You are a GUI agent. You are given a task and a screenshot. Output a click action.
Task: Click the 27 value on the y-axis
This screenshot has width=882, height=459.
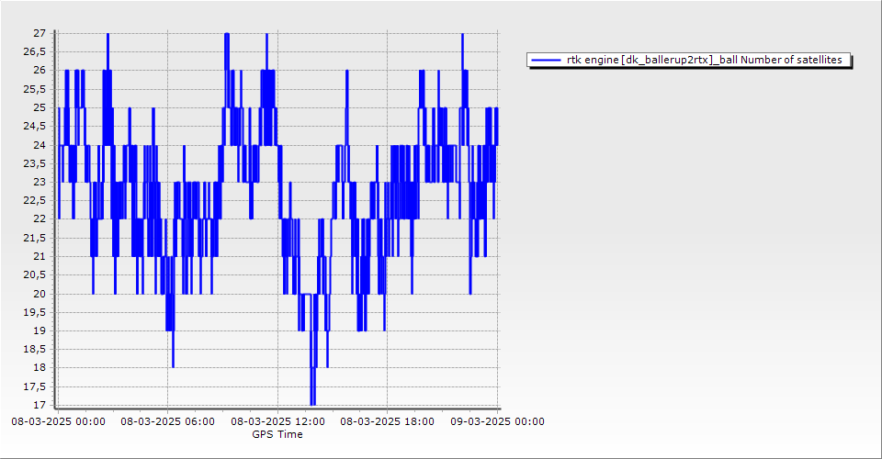(x=40, y=33)
